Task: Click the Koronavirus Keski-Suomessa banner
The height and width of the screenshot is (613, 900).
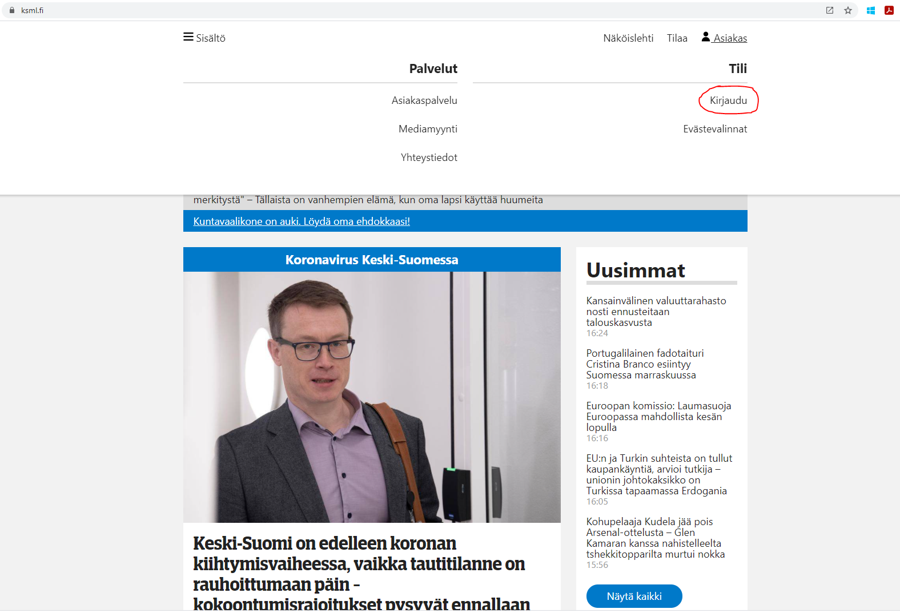Action: [x=372, y=260]
